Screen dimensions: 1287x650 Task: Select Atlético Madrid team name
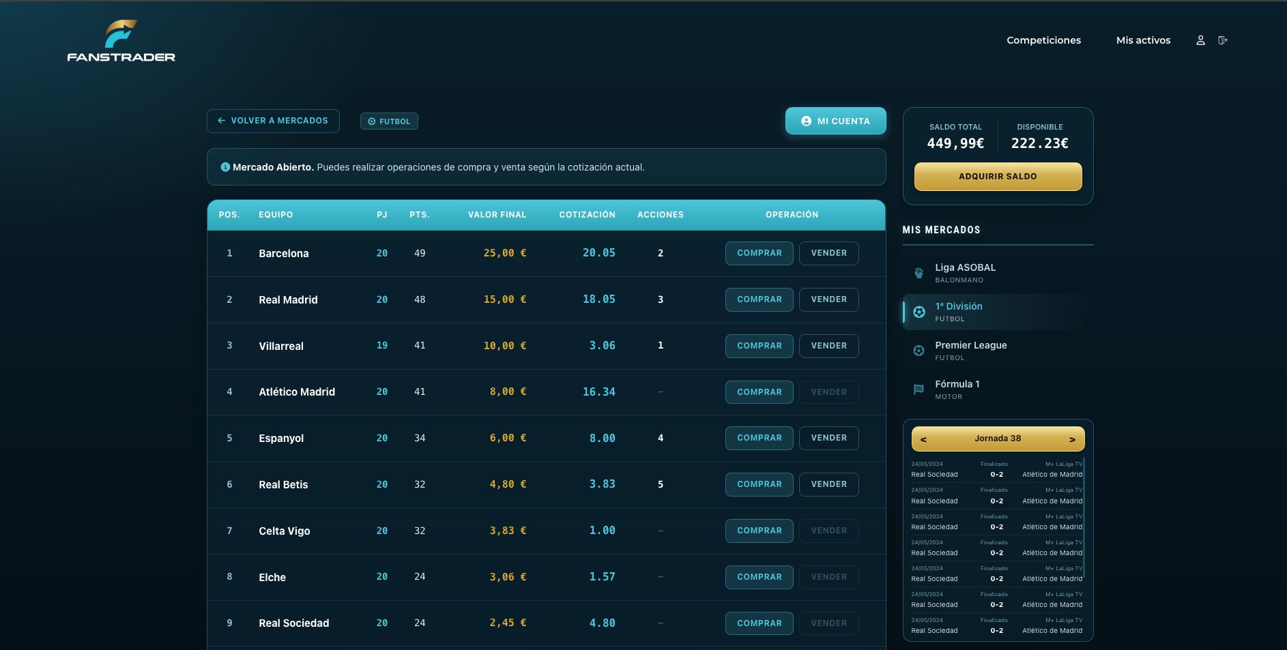pyautogui.click(x=297, y=392)
